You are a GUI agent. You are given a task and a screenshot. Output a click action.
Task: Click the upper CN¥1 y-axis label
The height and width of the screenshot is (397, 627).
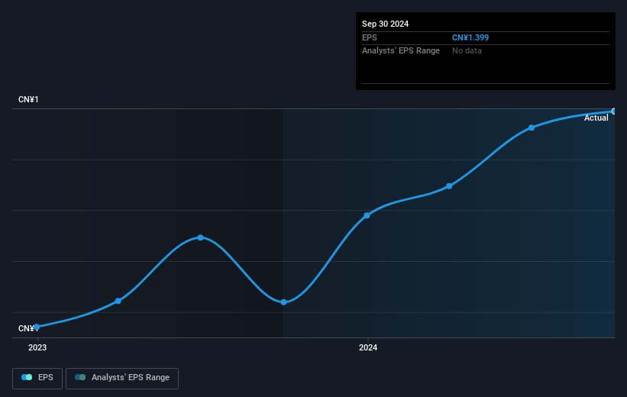point(28,99)
